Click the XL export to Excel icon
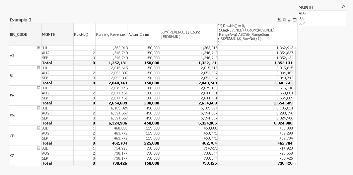353x175 pixels. [284, 20]
